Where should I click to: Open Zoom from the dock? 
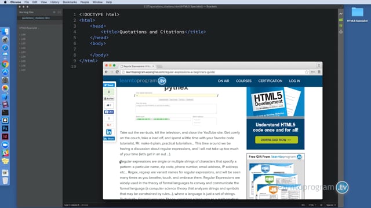[5, 144]
